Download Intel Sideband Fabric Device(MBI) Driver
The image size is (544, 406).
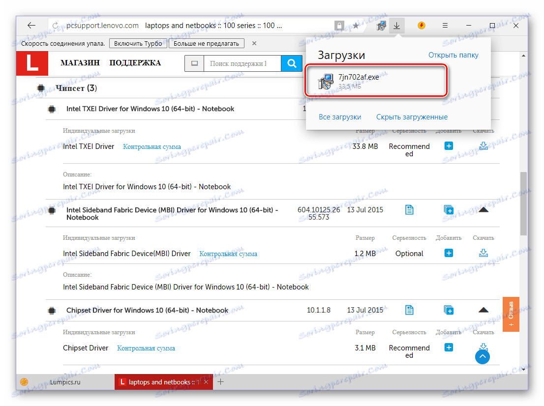point(484,253)
